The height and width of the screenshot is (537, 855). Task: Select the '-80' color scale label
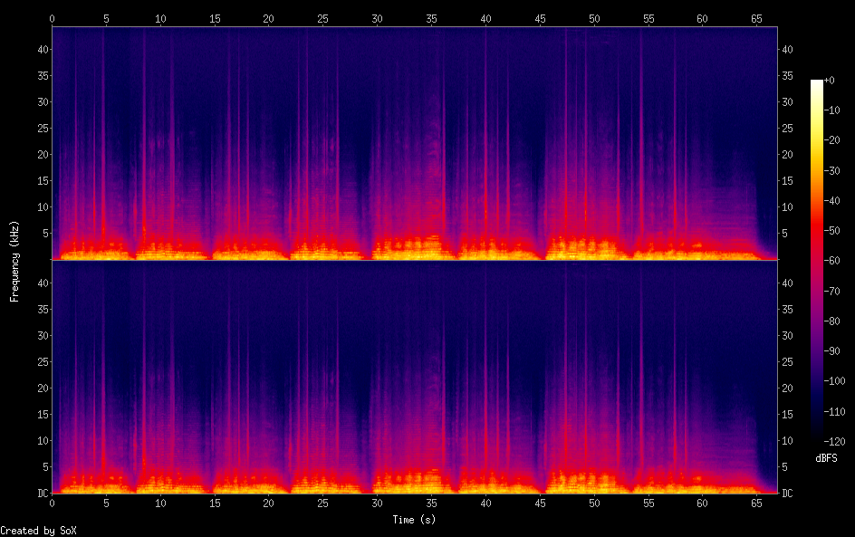[831, 321]
